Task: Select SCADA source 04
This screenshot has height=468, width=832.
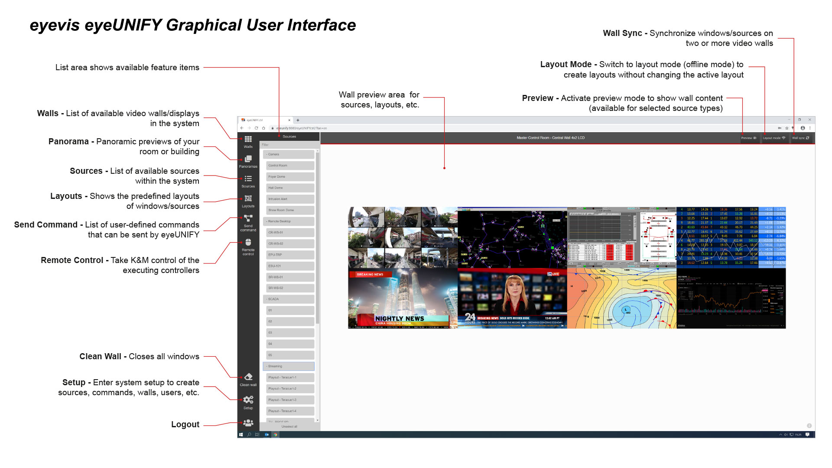Action: pyautogui.click(x=290, y=344)
